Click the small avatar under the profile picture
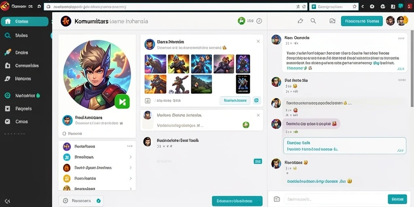 coord(68,120)
